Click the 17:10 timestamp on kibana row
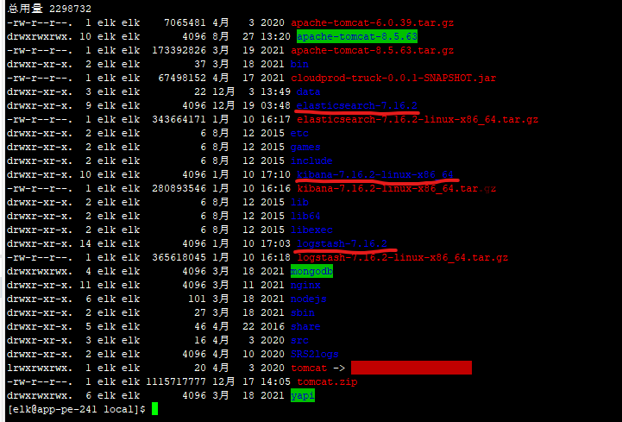The height and width of the screenshot is (422, 622). point(275,174)
